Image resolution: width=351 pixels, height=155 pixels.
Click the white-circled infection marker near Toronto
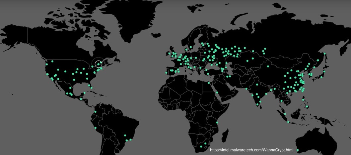[98, 64]
